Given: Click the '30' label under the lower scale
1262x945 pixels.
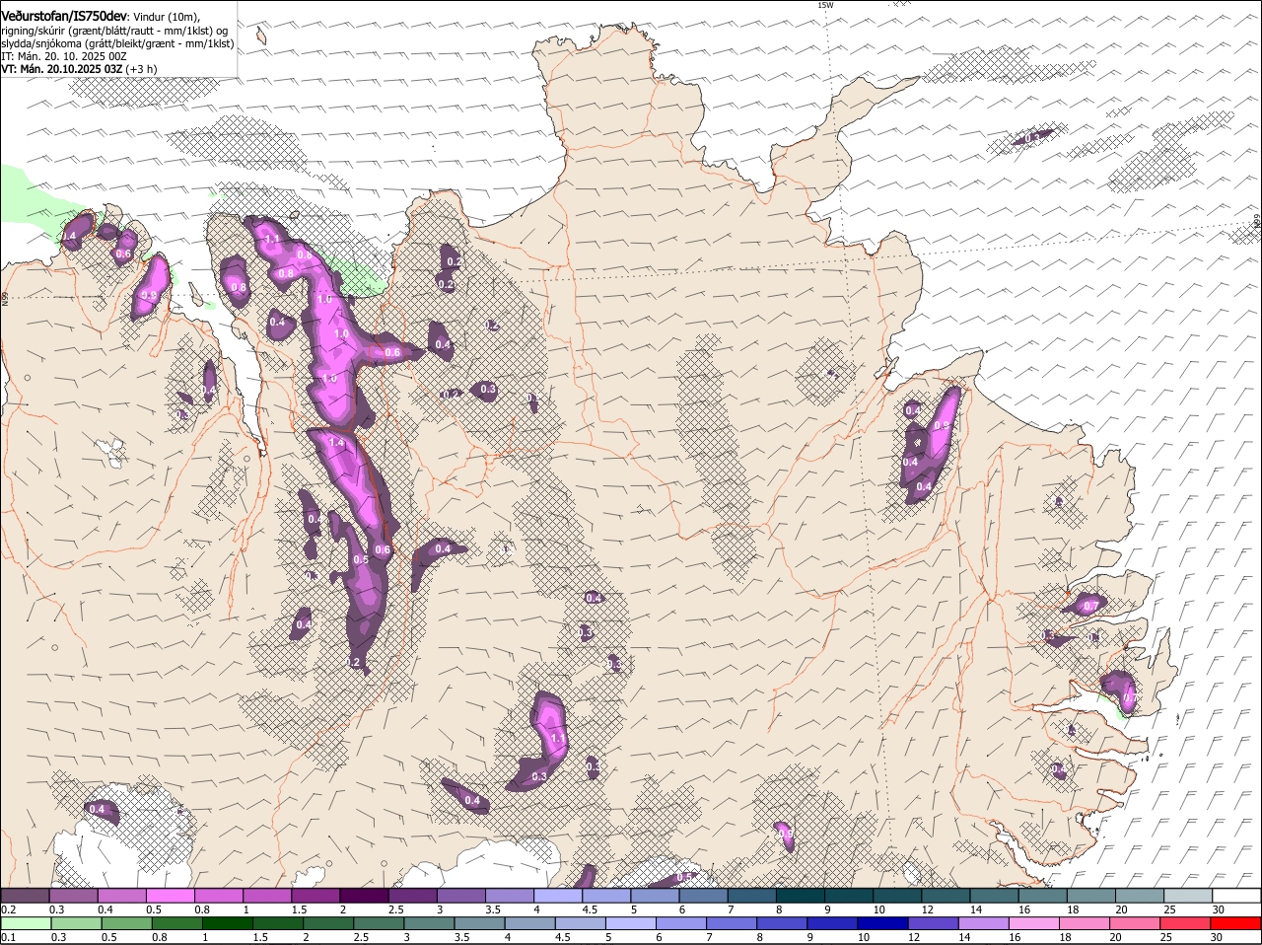Looking at the screenshot, I should (x=1217, y=937).
